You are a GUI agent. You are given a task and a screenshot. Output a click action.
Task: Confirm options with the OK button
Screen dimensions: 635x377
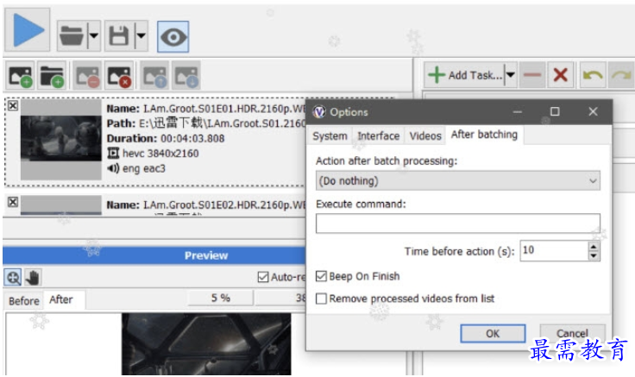point(493,334)
